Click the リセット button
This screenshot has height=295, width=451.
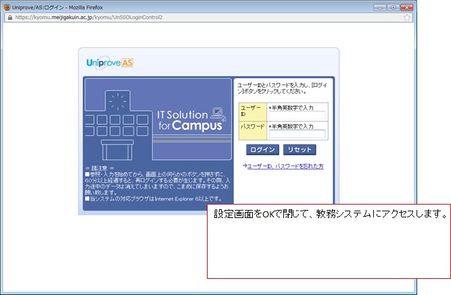click(x=300, y=150)
